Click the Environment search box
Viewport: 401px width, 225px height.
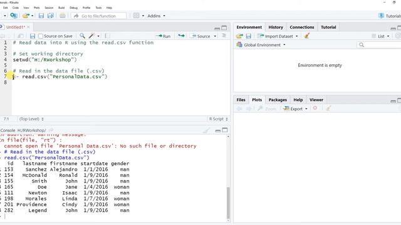tap(378, 45)
